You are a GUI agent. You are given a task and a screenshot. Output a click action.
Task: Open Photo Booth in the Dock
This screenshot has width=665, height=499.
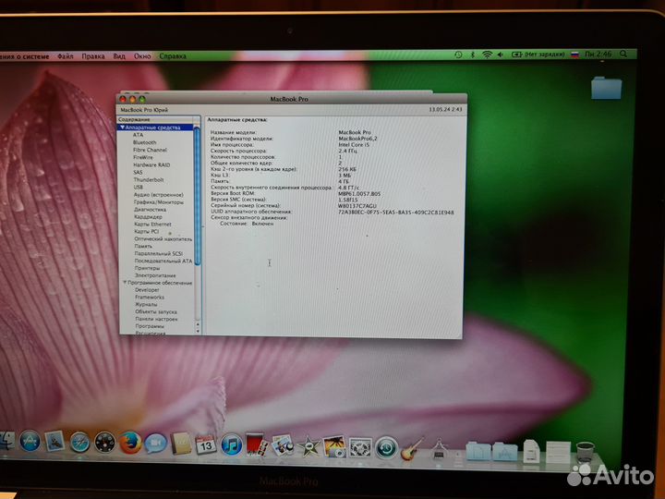257,444
